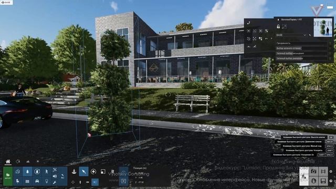The width and height of the screenshot is (336, 189).
Task: Select the Nature tree category
Action: click(x=27, y=172)
